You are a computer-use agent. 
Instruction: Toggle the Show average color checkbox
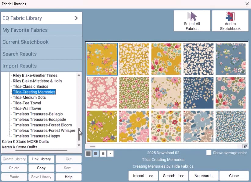click(x=209, y=153)
